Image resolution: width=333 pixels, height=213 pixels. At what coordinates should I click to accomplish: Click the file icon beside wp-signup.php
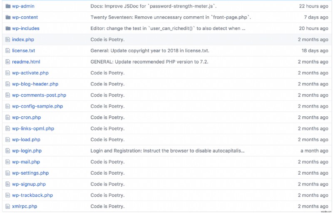[x=7, y=184]
